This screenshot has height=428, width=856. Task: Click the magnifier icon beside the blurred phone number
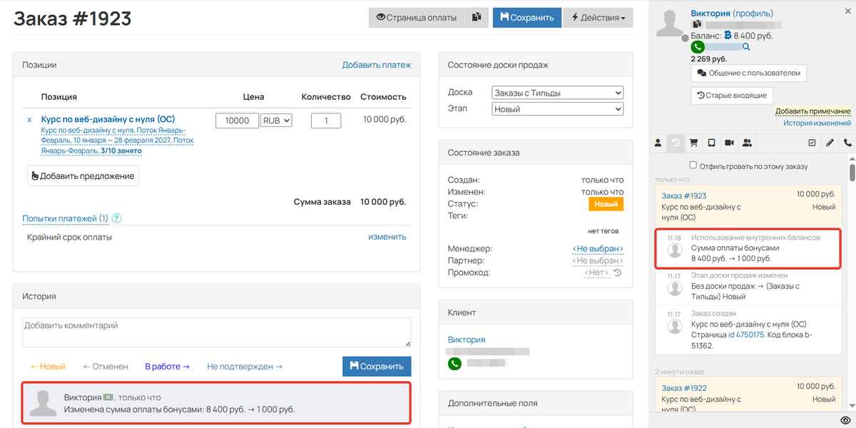click(x=746, y=47)
